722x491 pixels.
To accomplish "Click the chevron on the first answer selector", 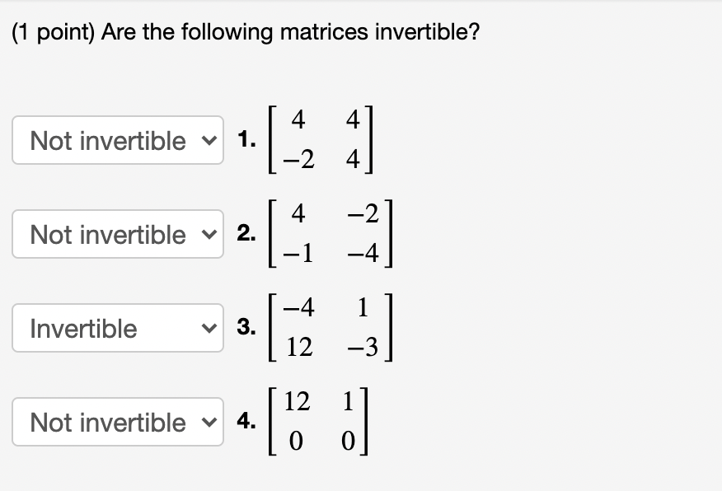I will [x=209, y=140].
